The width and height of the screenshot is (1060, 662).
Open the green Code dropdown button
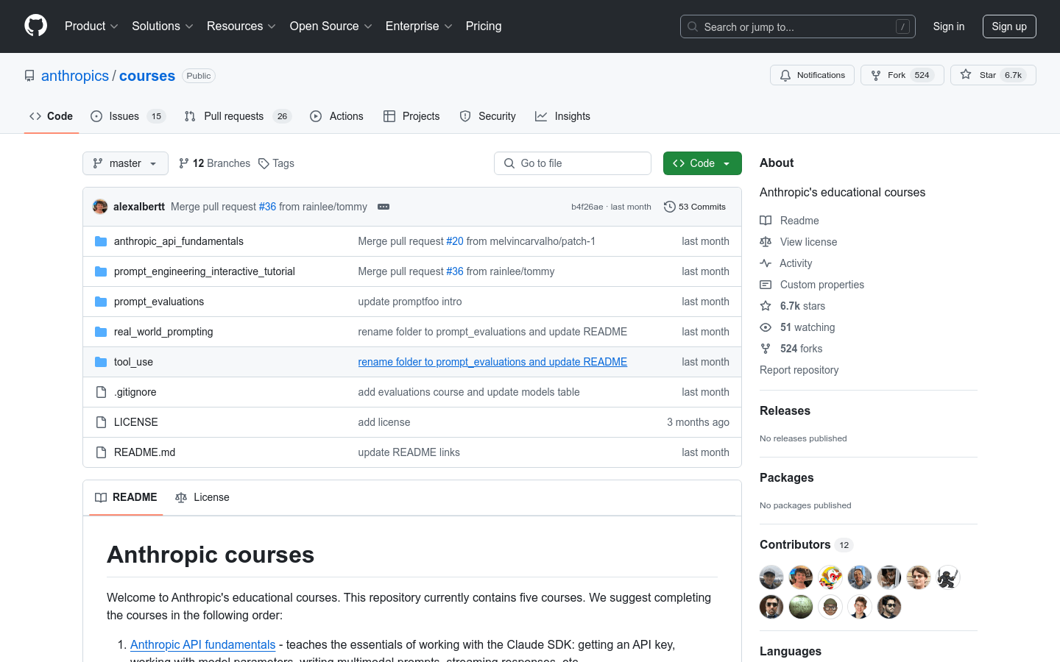click(x=702, y=163)
